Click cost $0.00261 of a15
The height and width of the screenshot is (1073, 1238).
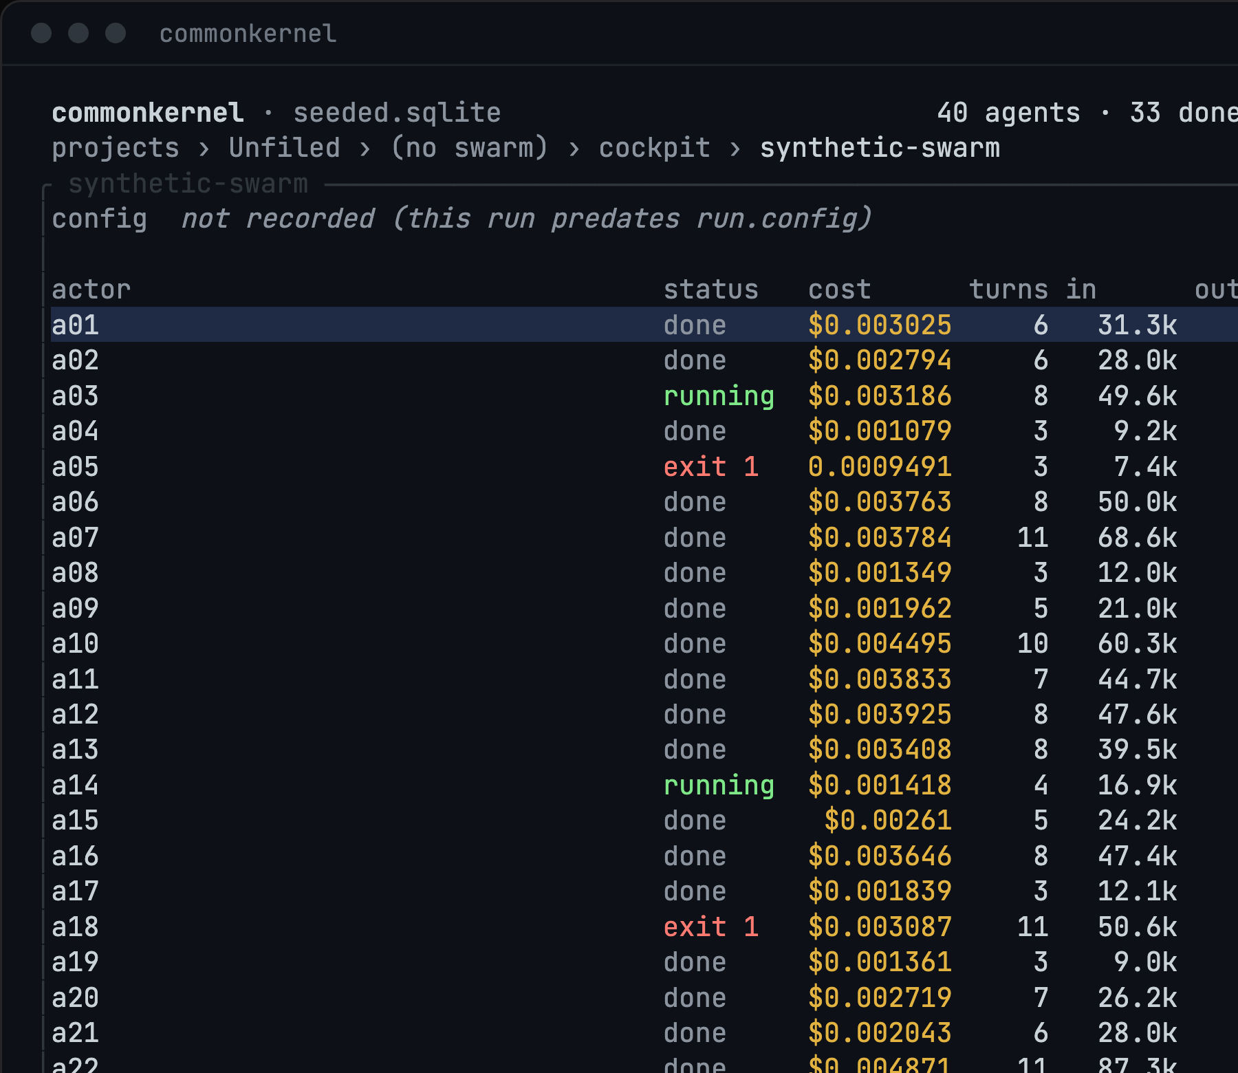888,821
